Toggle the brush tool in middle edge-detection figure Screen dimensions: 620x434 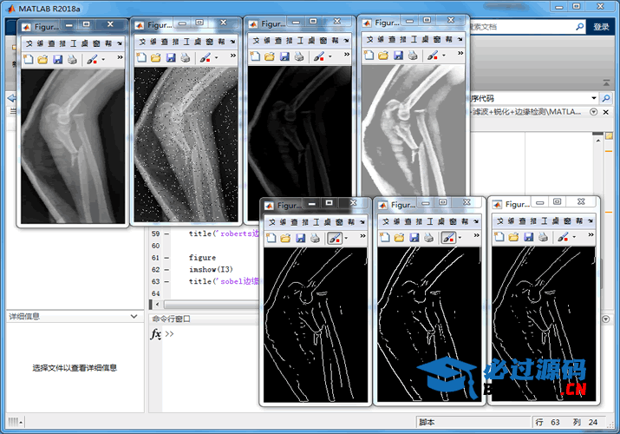click(x=447, y=238)
